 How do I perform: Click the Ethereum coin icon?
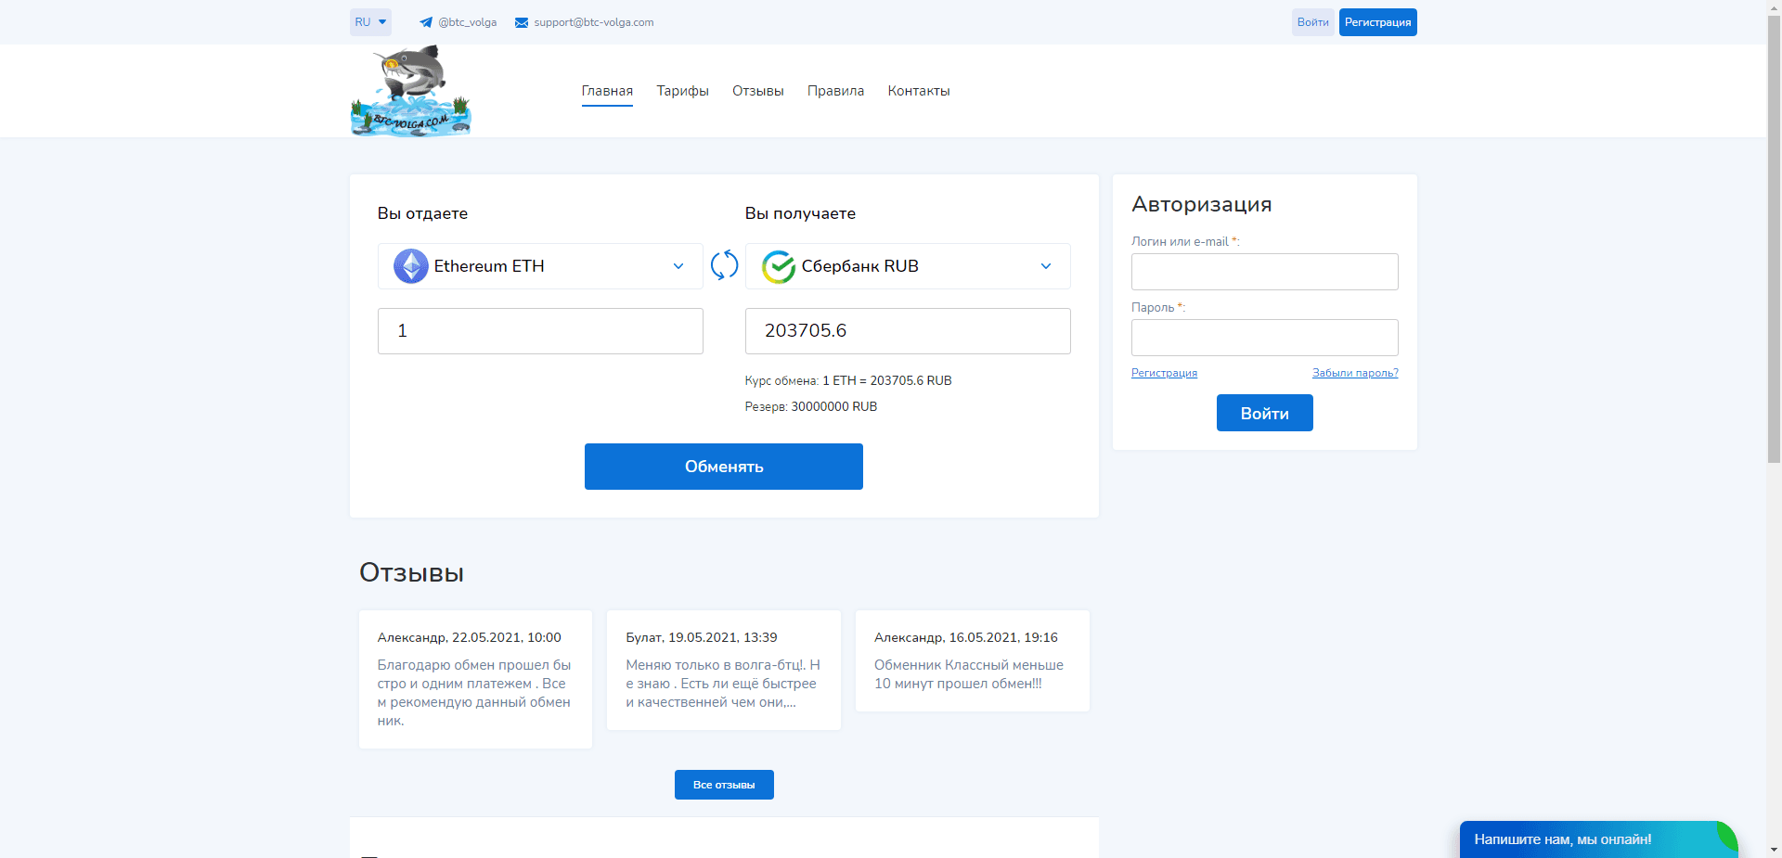[x=410, y=266]
